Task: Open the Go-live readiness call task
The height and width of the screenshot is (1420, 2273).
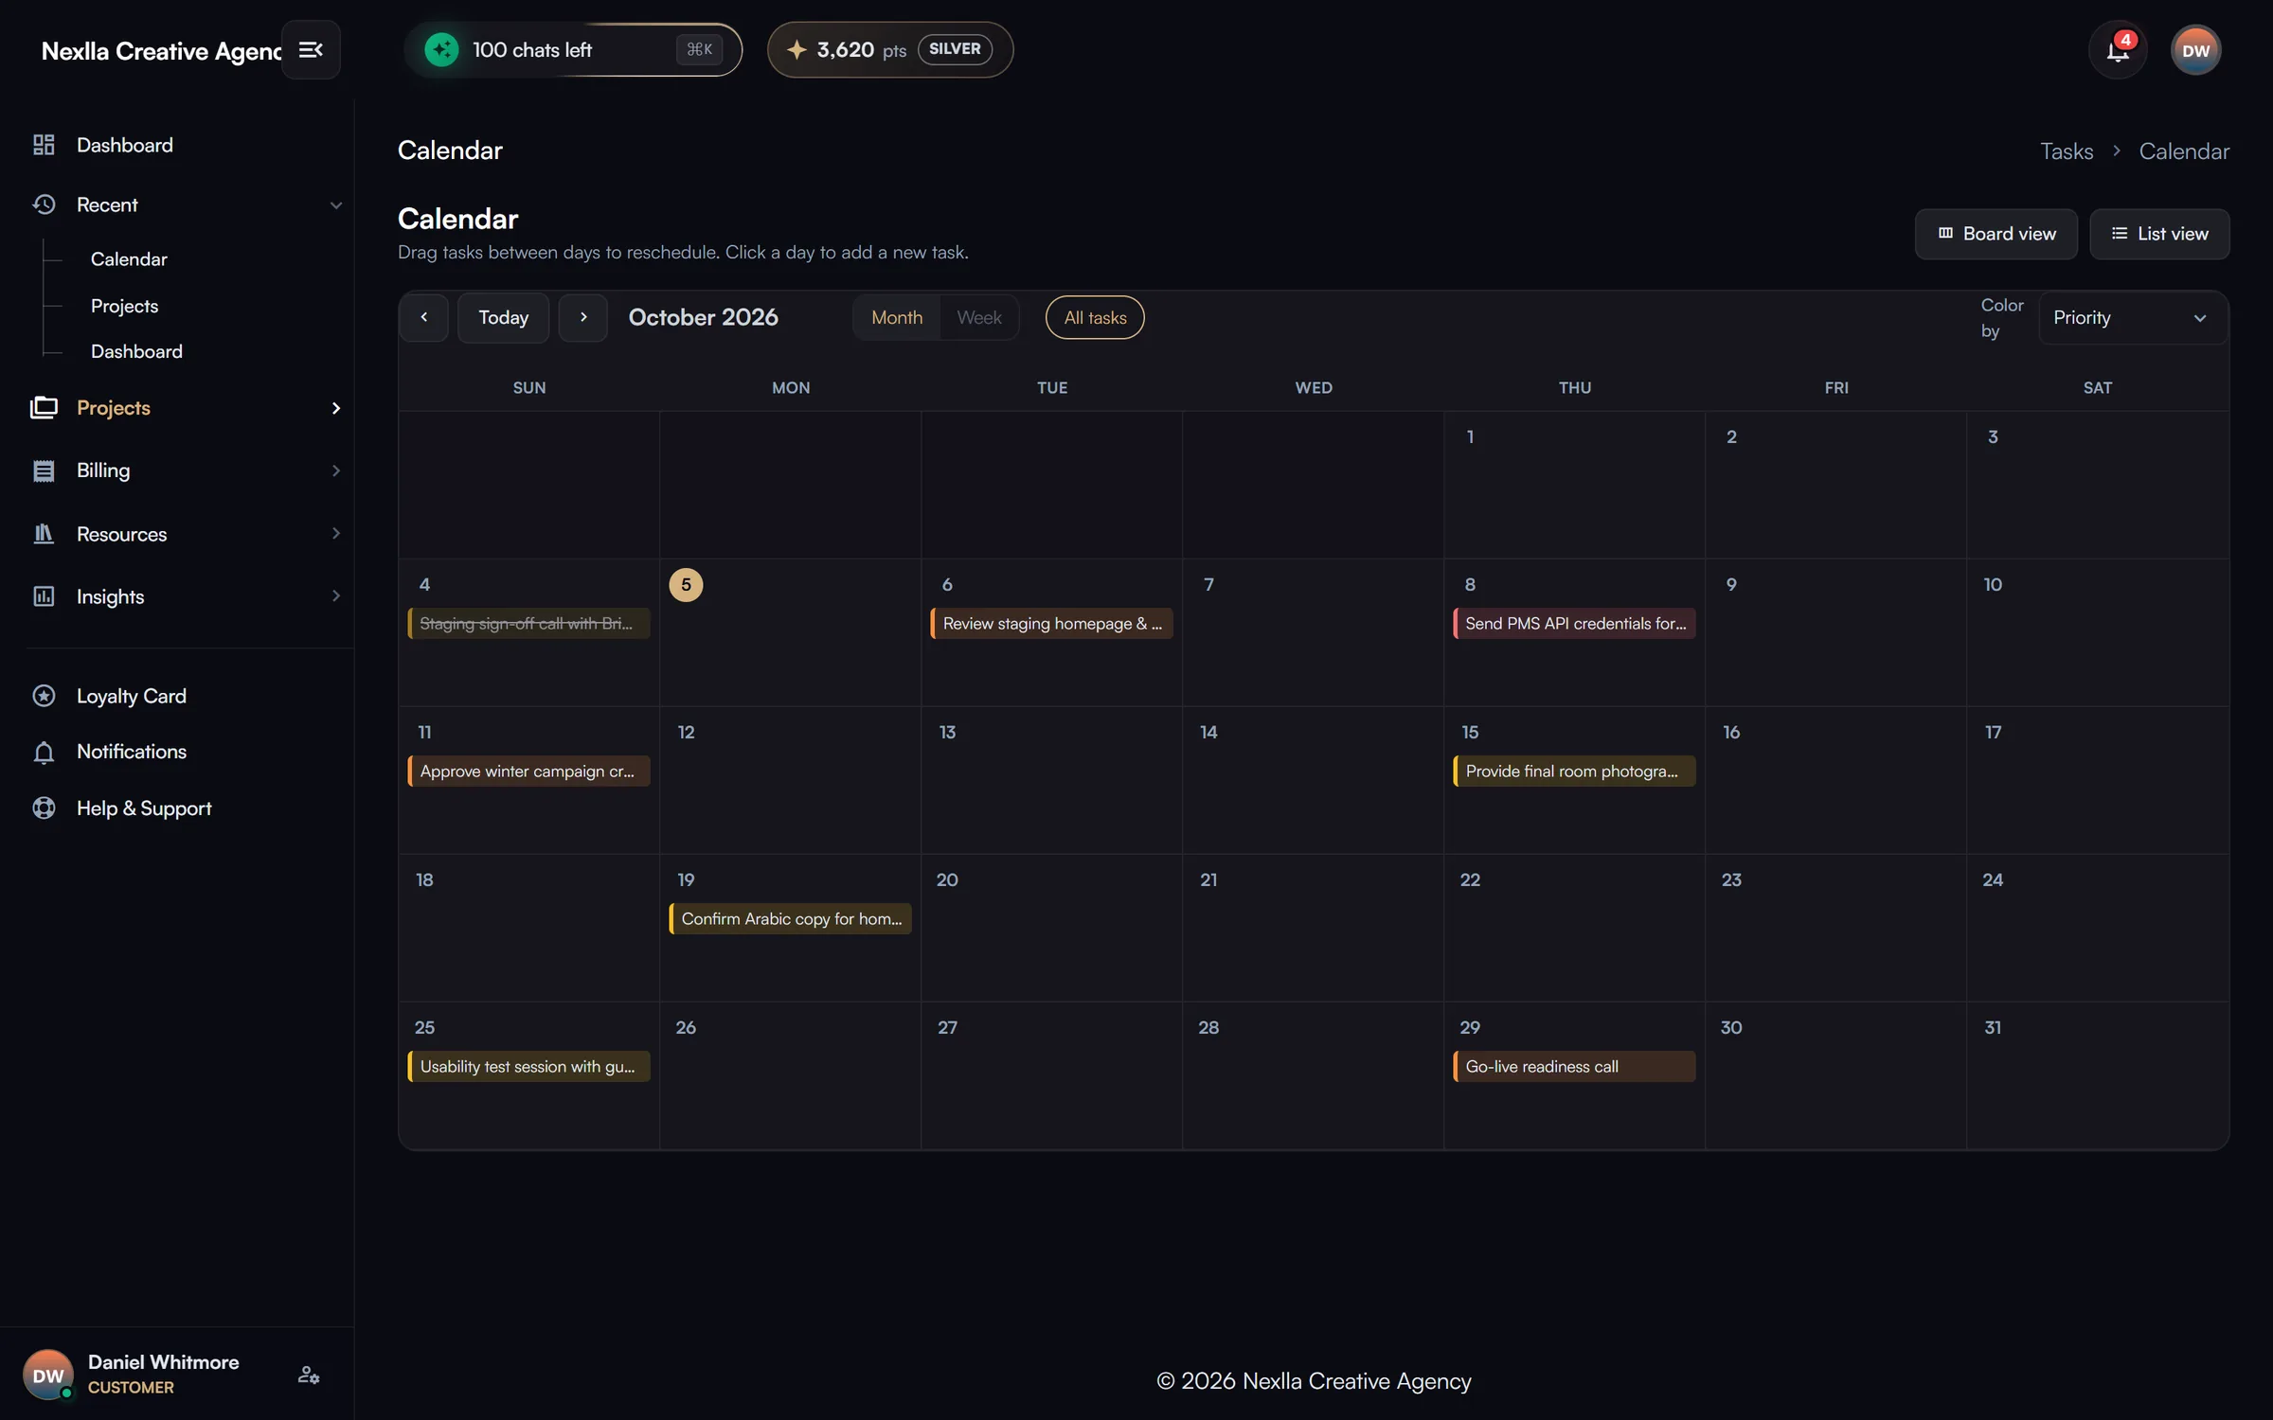Action: (x=1574, y=1067)
